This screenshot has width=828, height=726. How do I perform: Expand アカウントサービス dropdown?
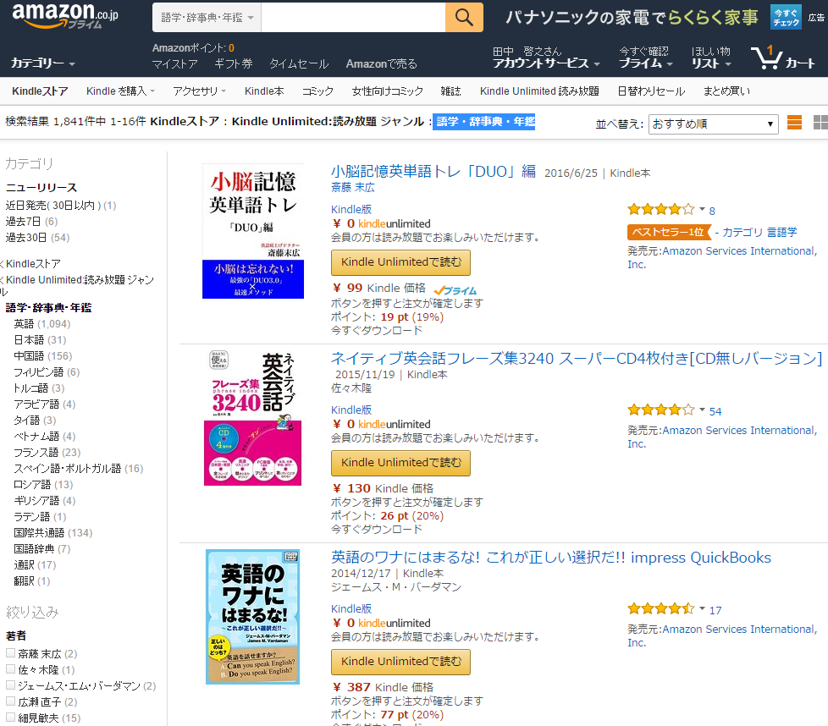[x=546, y=63]
